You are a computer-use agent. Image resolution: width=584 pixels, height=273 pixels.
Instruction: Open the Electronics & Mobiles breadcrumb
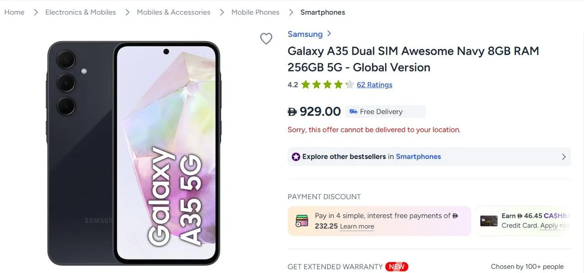tap(80, 12)
